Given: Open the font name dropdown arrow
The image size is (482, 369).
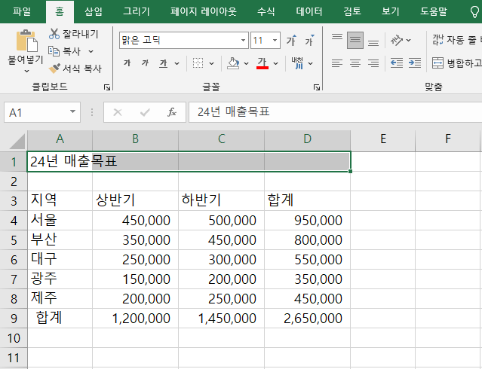Looking at the screenshot, I should 243,40.
